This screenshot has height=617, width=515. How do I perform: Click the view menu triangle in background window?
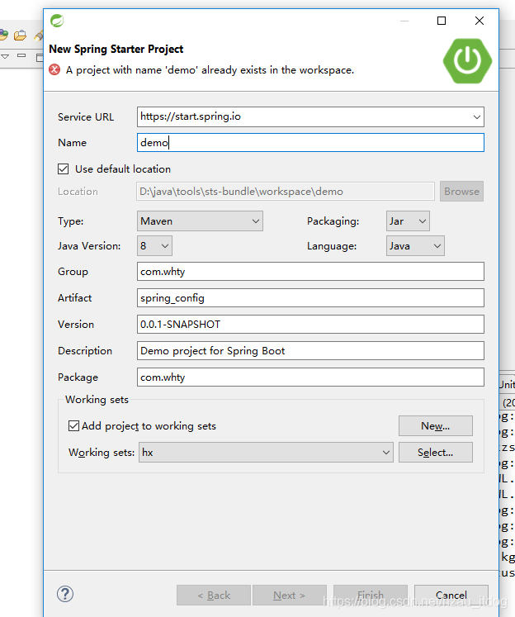click(x=5, y=57)
